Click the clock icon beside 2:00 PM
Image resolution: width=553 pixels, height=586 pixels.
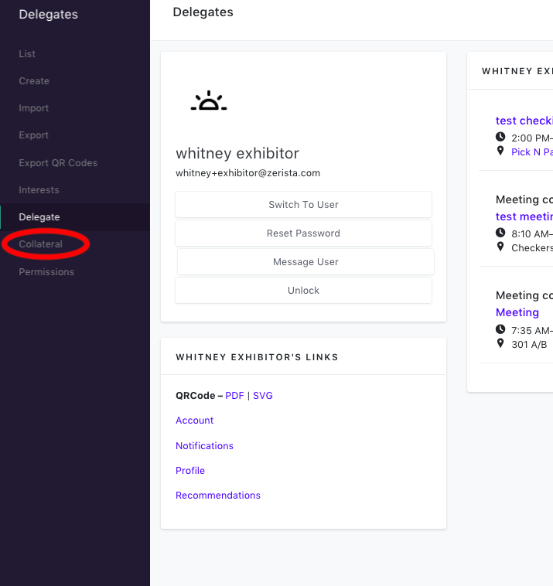click(500, 137)
